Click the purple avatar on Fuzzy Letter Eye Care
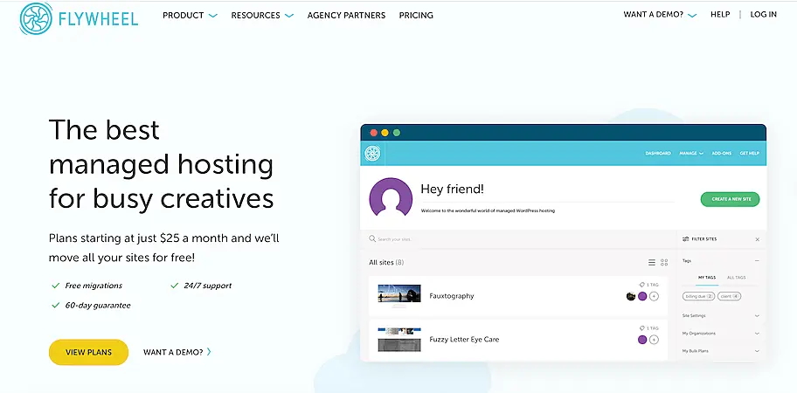Screen dimensions: 797x393 (x=642, y=340)
